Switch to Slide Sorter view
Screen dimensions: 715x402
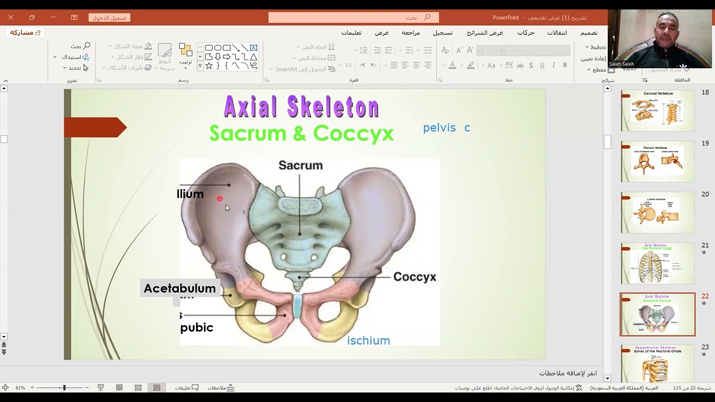[138, 387]
